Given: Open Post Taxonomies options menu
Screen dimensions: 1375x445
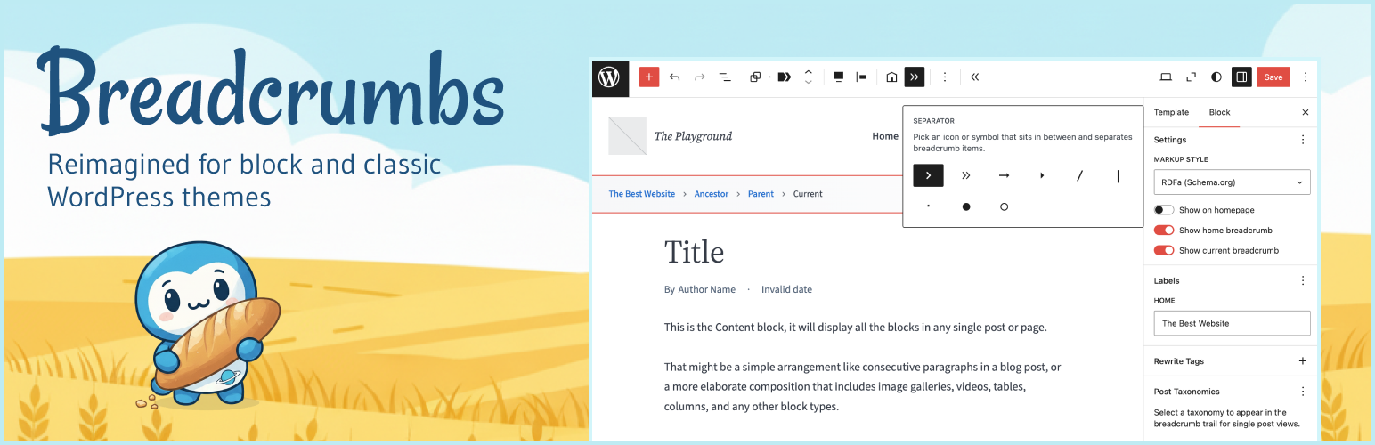Looking at the screenshot, I should 1303,392.
